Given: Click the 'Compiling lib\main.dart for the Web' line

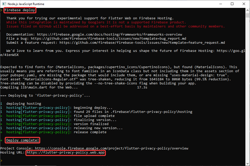Looking at the screenshot, I should tap(39, 87).
